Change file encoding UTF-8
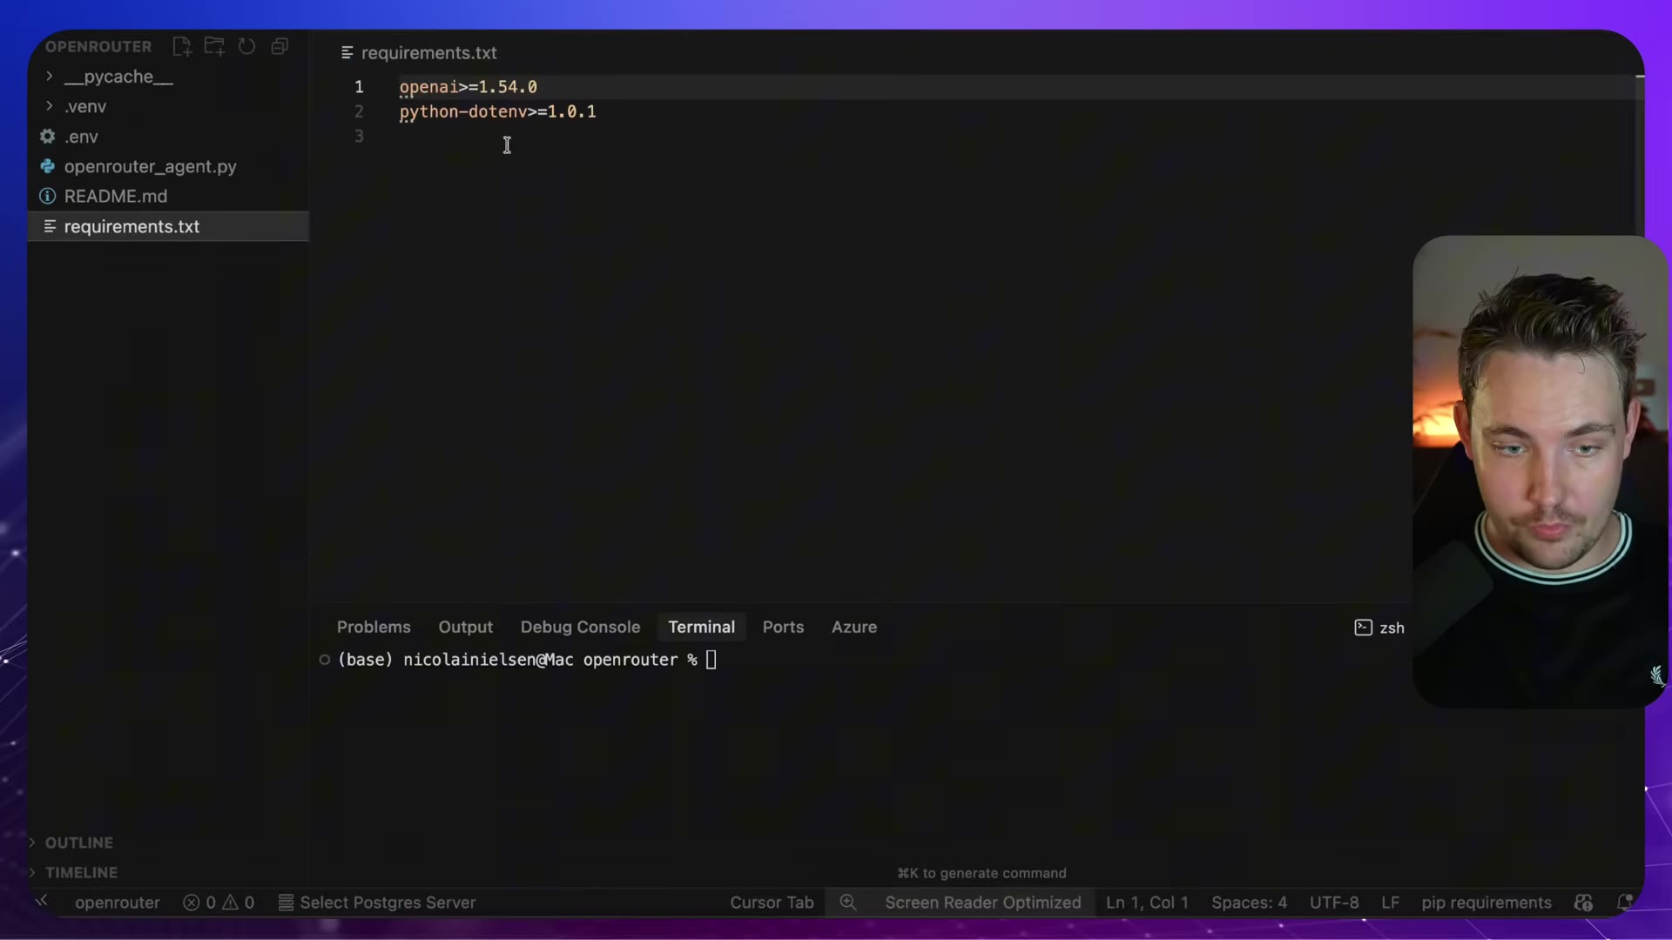The height and width of the screenshot is (940, 1672). [1334, 903]
